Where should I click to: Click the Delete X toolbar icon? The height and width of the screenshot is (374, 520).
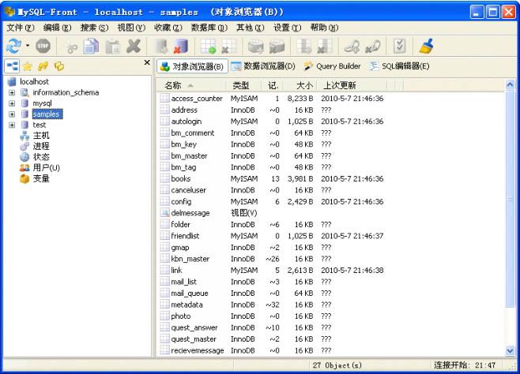(134, 46)
